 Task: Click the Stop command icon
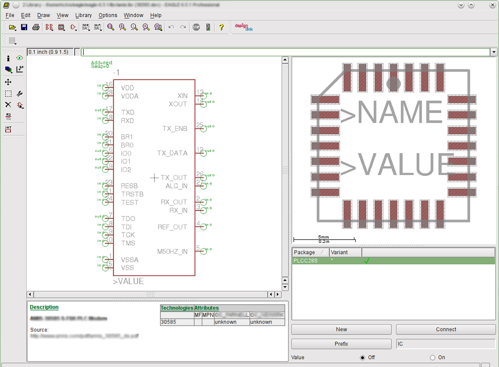tap(196, 27)
